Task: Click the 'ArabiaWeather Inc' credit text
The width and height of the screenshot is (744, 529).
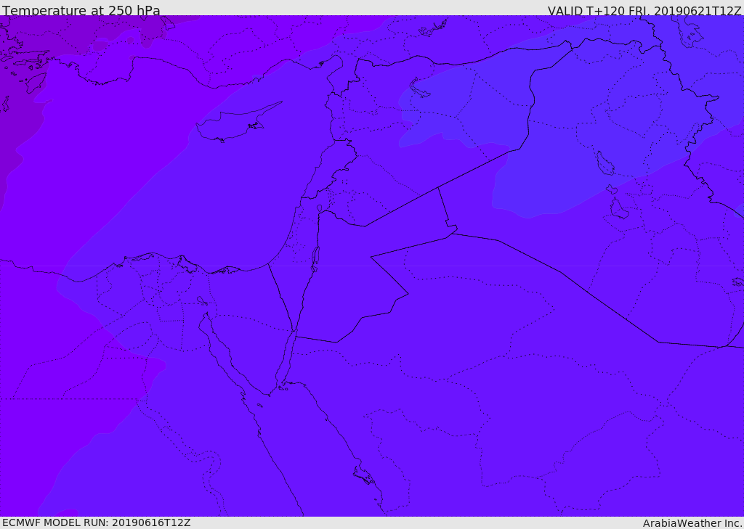Action: click(x=692, y=523)
